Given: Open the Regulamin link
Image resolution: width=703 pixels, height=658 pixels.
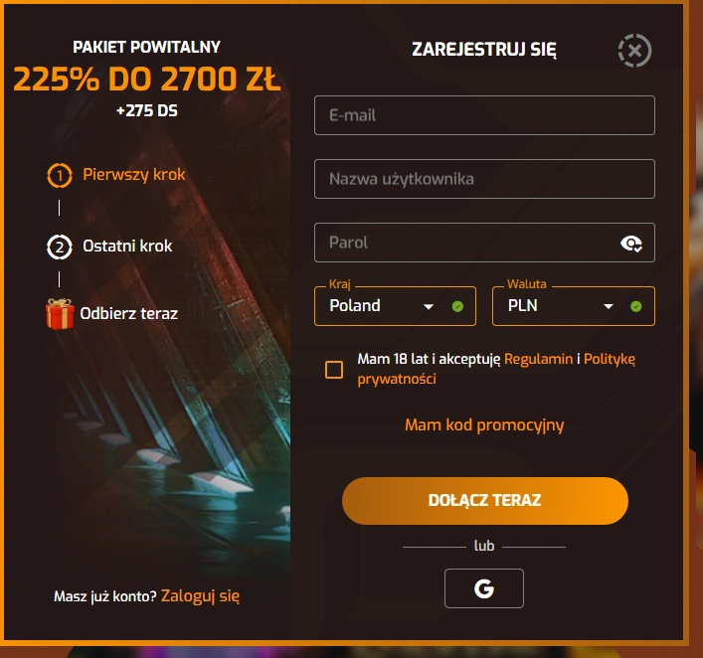Looking at the screenshot, I should point(539,359).
